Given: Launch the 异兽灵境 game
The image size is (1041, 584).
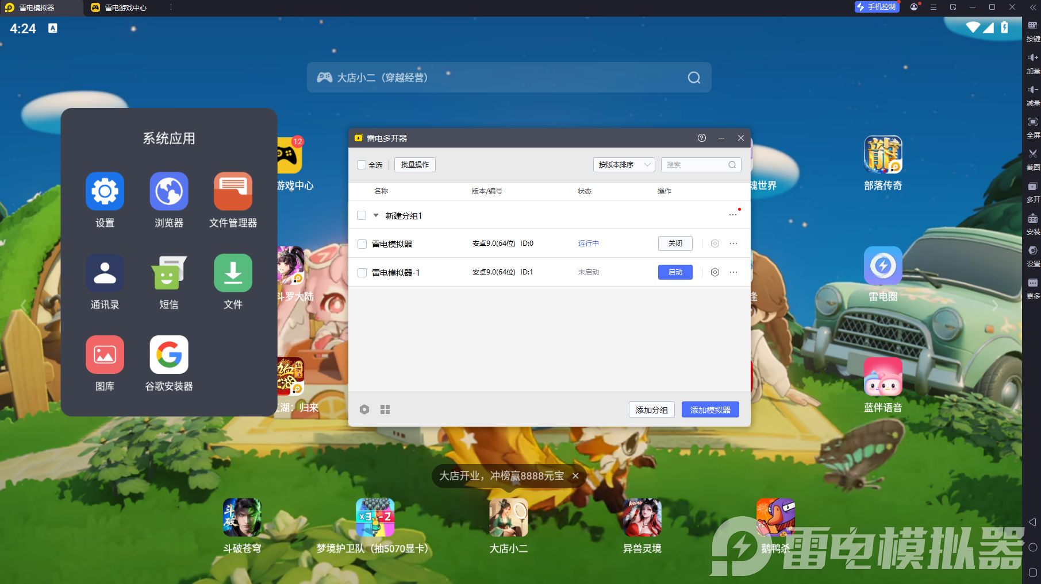Looking at the screenshot, I should tap(642, 517).
